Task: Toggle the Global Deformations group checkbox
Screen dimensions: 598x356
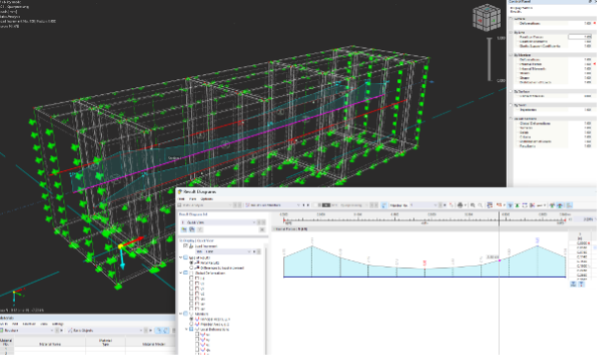Action: tap(186, 273)
